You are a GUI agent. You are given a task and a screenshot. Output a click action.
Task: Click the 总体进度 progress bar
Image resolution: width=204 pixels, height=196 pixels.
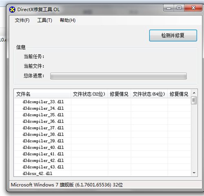118,76
